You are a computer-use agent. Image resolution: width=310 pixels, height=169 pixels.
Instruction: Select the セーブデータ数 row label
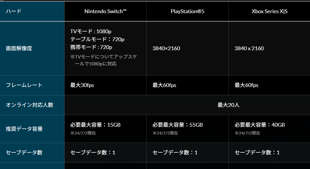click(x=24, y=152)
